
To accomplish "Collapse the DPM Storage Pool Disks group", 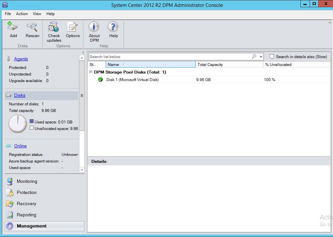I will click(x=91, y=72).
